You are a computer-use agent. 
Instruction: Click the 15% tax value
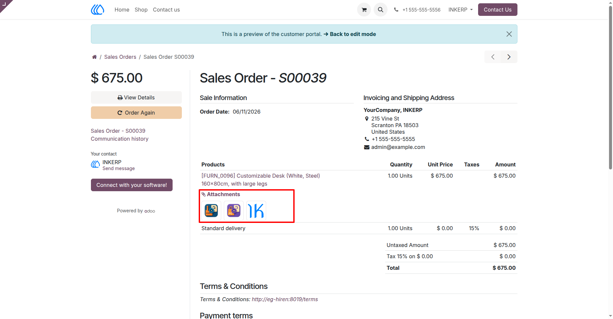(x=474, y=228)
